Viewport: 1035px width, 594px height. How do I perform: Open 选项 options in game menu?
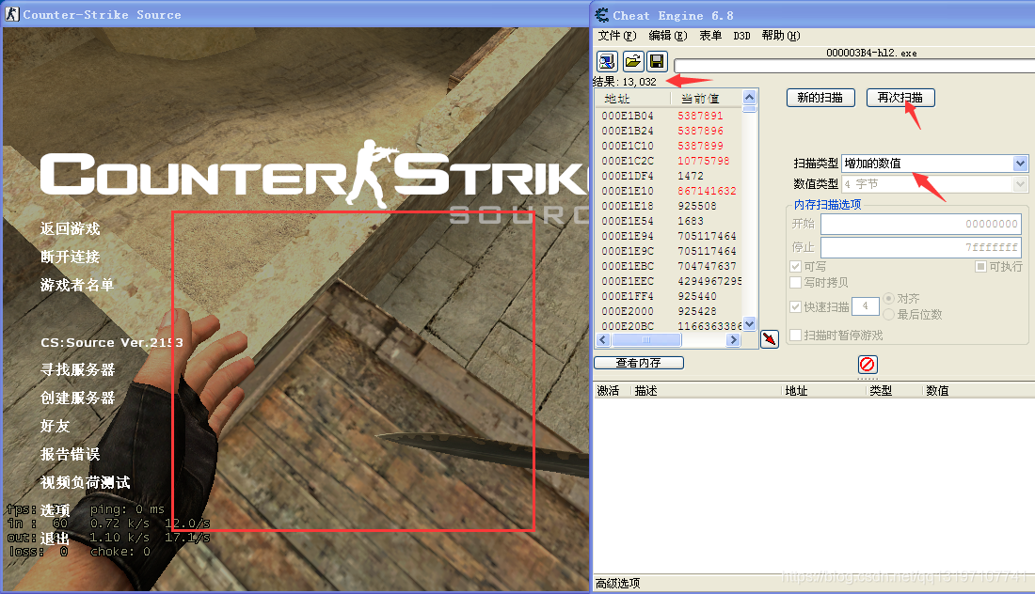tap(55, 510)
